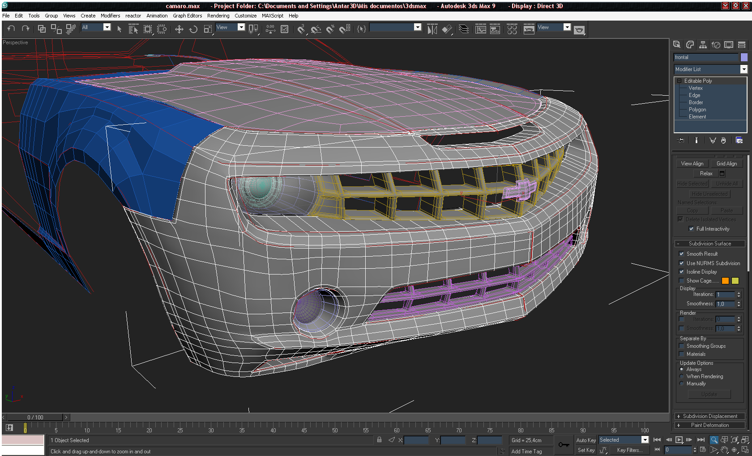
Task: Open the Rendering menu
Action: point(218,16)
